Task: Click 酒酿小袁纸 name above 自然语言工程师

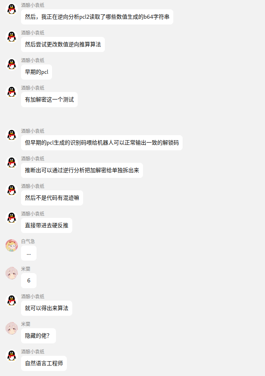Action: click(x=33, y=352)
